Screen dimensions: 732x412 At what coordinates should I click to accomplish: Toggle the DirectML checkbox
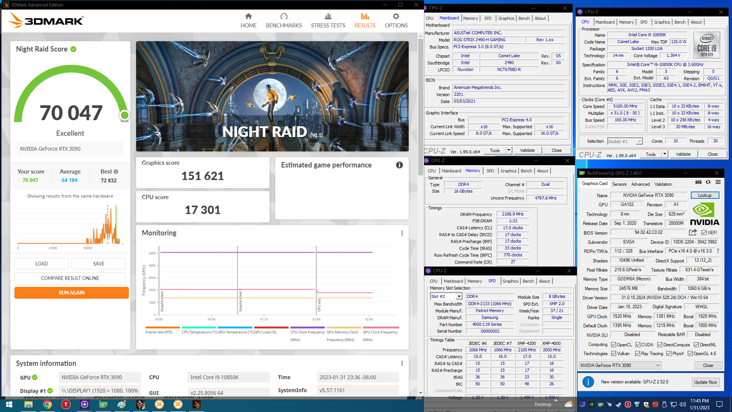[x=696, y=345]
